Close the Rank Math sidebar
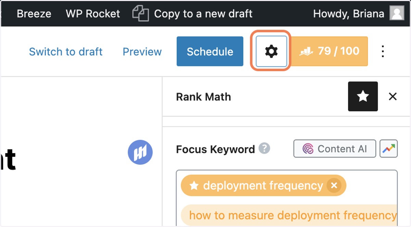This screenshot has width=411, height=227. pos(393,97)
